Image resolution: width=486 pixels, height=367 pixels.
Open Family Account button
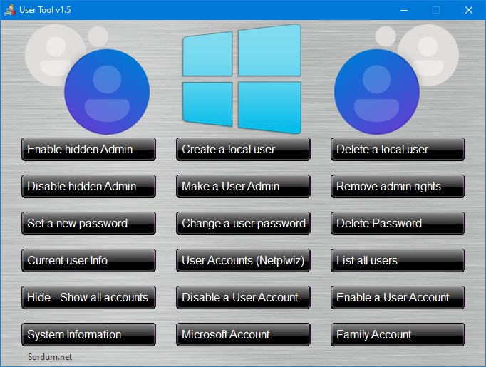pos(398,334)
